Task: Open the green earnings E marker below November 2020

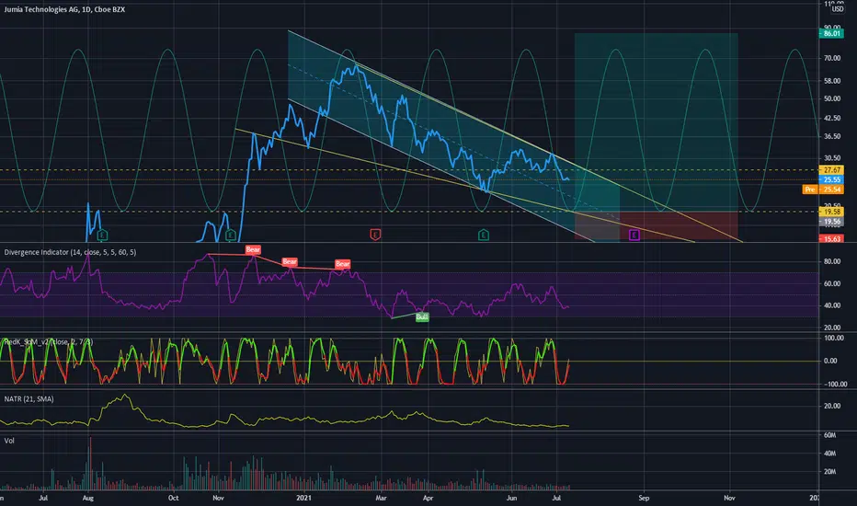Action: point(231,236)
